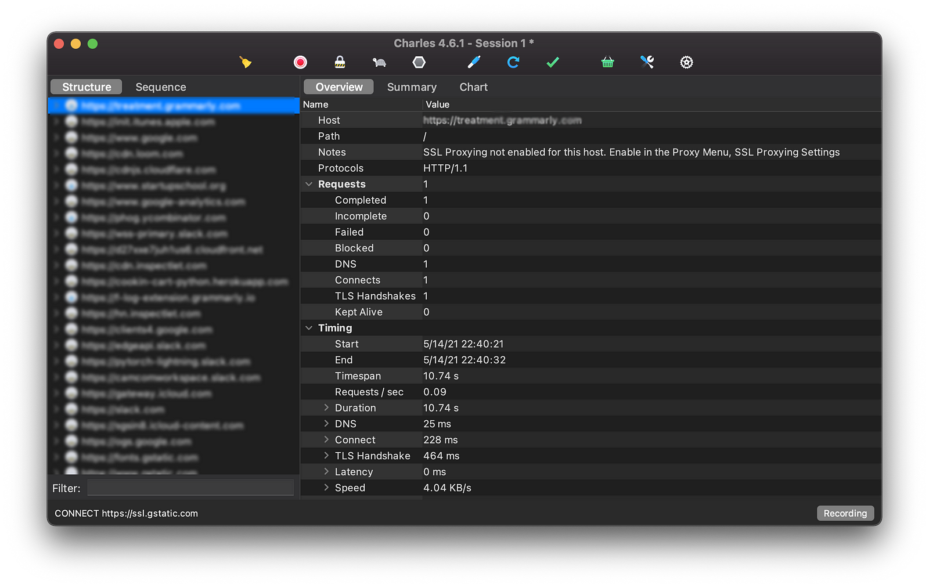Select the Path row
929x588 pixels.
[x=590, y=136]
